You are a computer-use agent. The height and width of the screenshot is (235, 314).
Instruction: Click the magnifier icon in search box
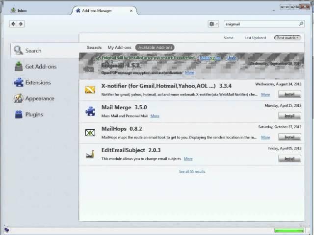pos(301,24)
